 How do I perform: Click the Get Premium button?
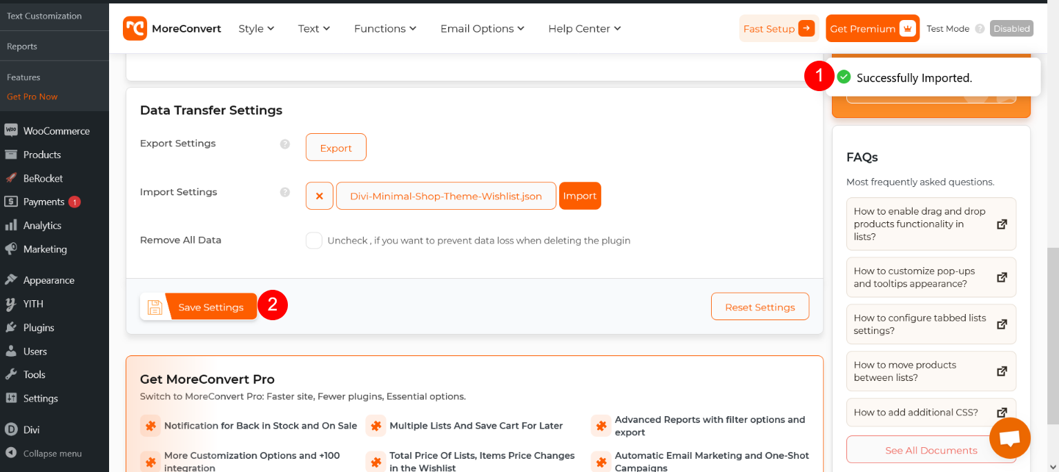[x=873, y=28]
